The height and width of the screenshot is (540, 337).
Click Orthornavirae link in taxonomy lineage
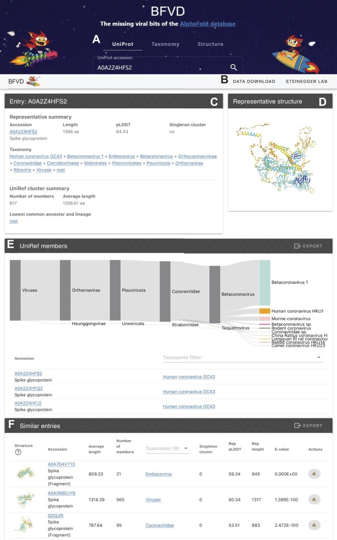(x=189, y=163)
